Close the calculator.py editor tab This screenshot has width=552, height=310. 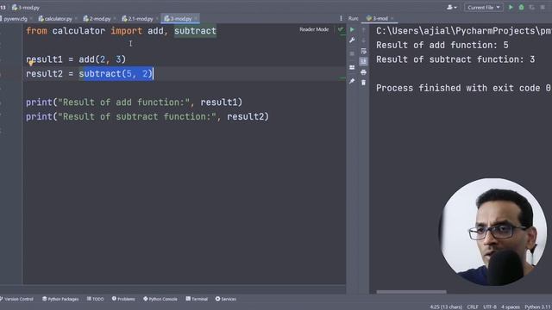(x=77, y=19)
